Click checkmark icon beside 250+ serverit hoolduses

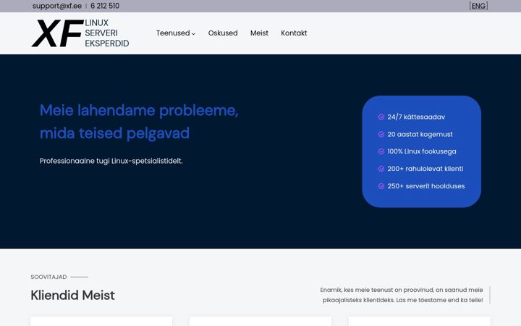(381, 186)
